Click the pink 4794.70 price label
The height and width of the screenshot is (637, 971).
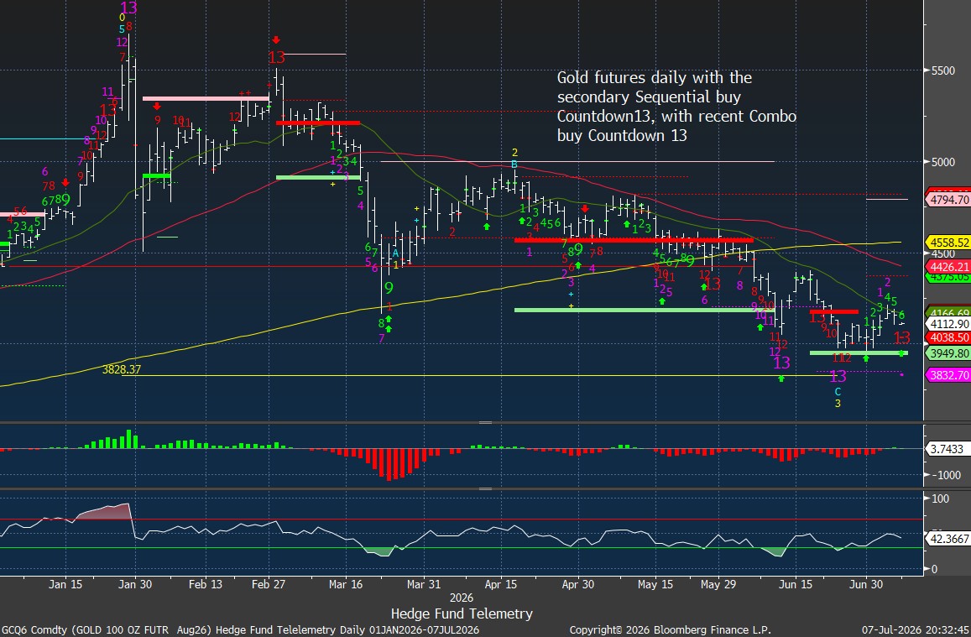(948, 200)
